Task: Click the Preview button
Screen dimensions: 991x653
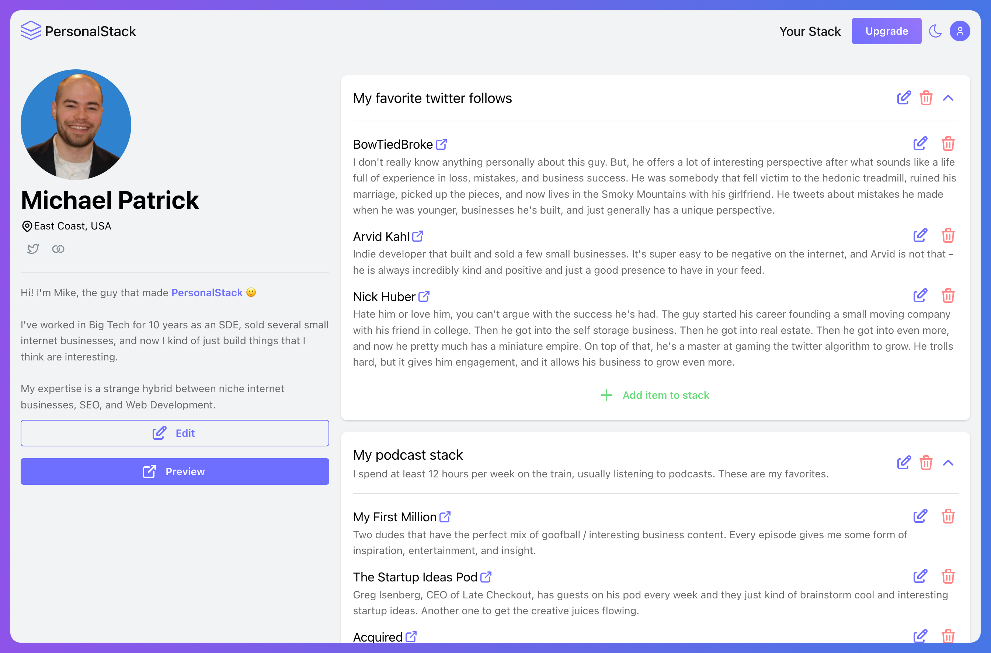Action: pos(175,471)
